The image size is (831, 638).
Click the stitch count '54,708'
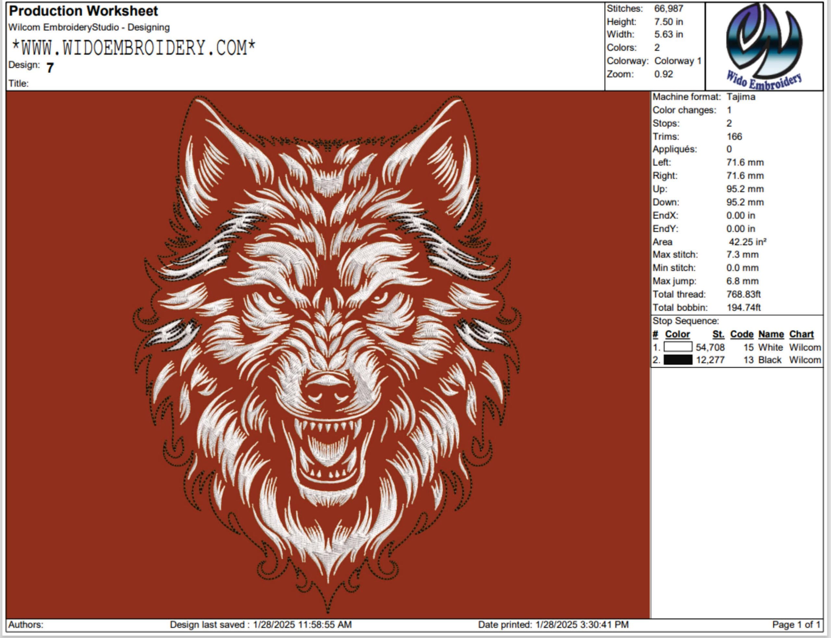point(710,347)
